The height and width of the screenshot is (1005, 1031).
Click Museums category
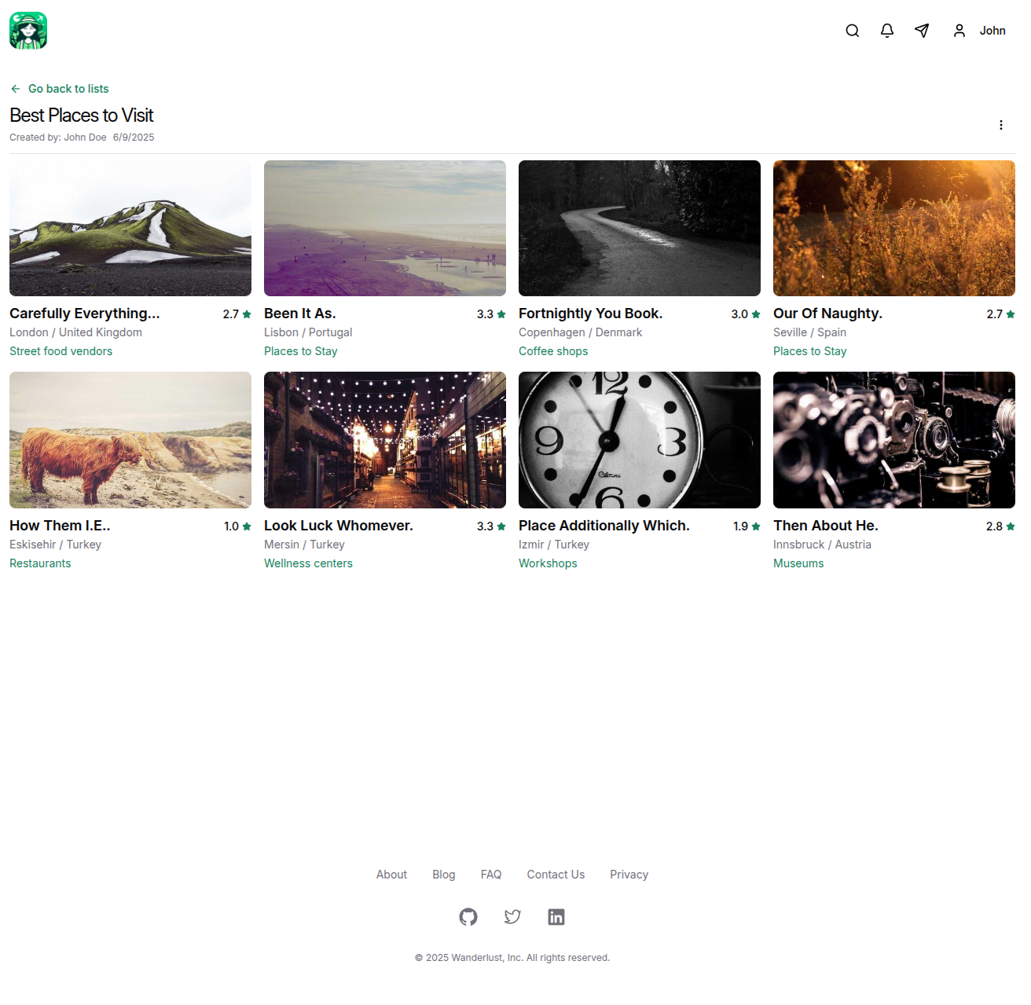(x=798, y=563)
